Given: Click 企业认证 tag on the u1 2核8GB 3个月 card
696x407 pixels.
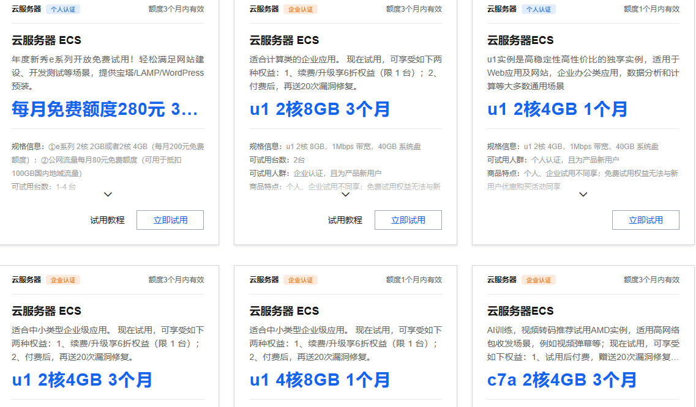Looking at the screenshot, I should [x=301, y=9].
